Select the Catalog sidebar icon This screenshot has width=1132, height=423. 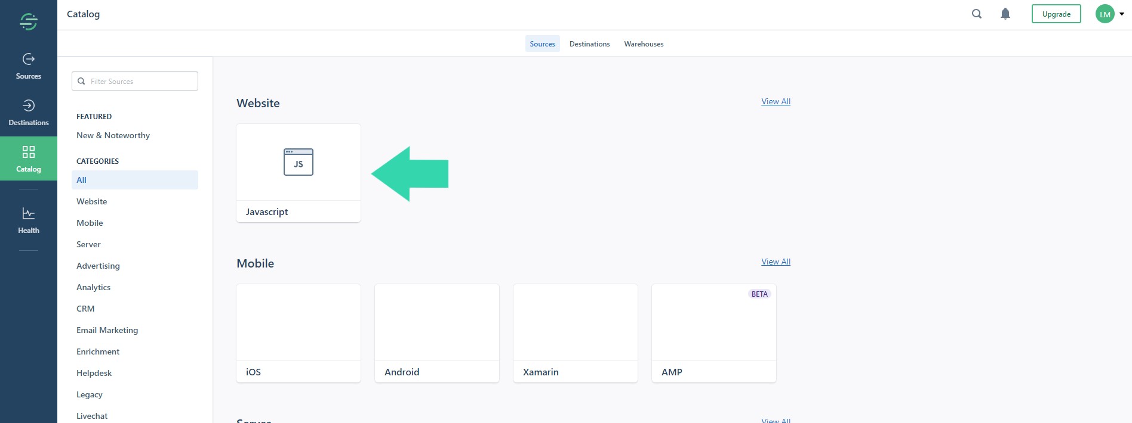click(x=28, y=158)
